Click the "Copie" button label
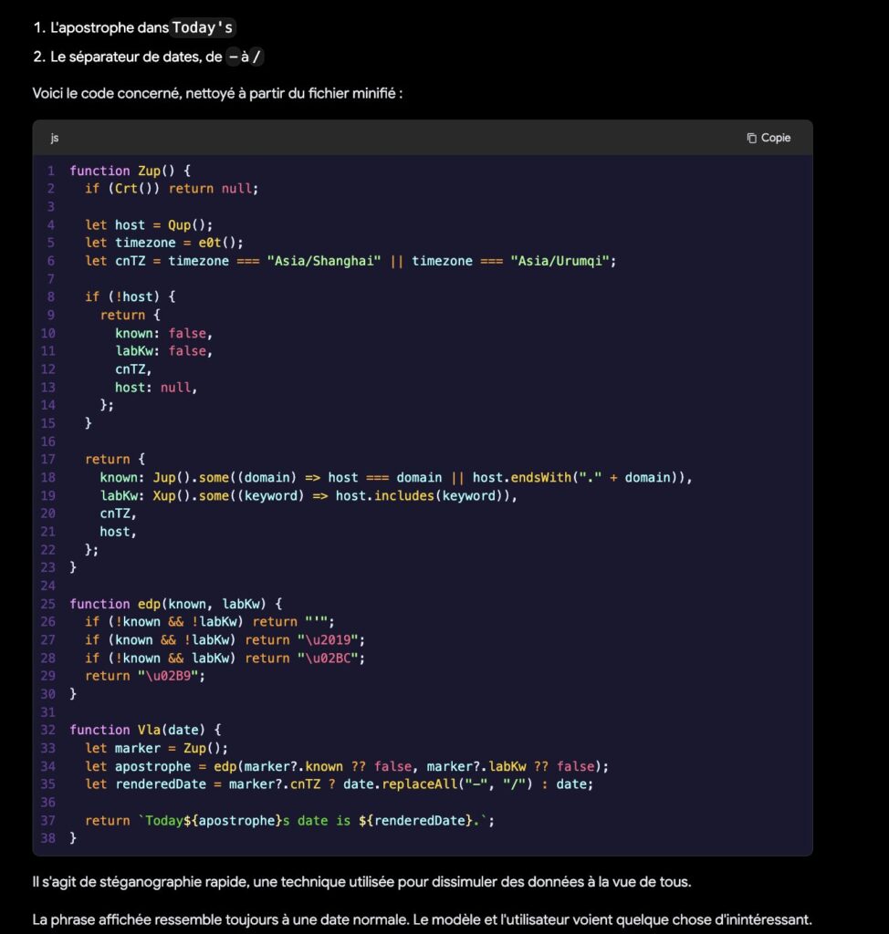Screen dimensions: 889x934 click(776, 138)
